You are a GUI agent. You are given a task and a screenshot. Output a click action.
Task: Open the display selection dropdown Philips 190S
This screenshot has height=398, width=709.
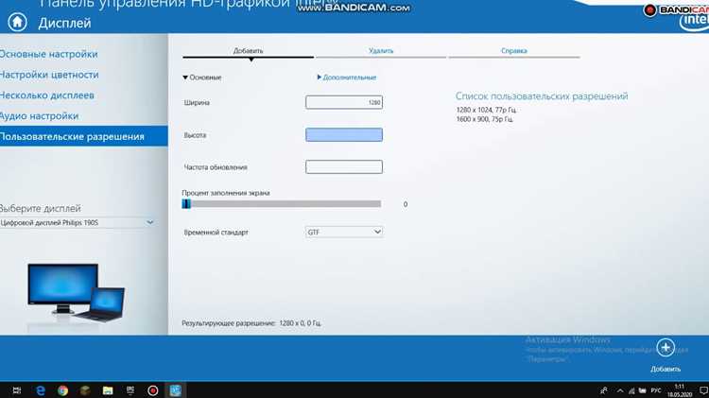(77, 222)
